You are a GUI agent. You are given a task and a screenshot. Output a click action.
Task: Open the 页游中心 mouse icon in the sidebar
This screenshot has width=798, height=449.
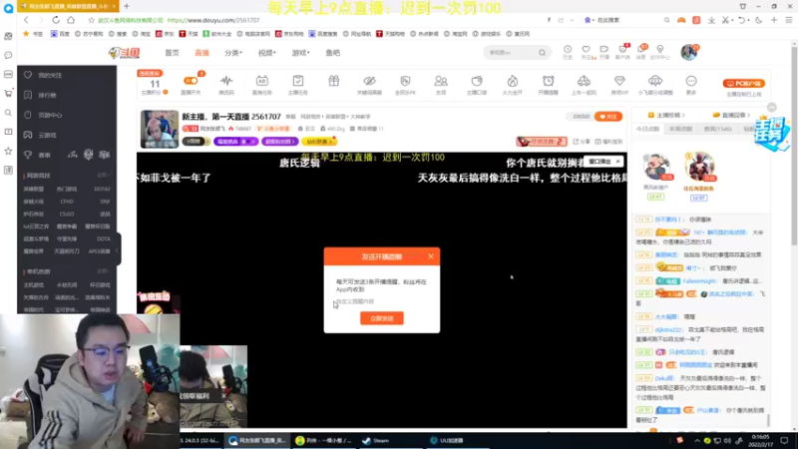pos(28,115)
